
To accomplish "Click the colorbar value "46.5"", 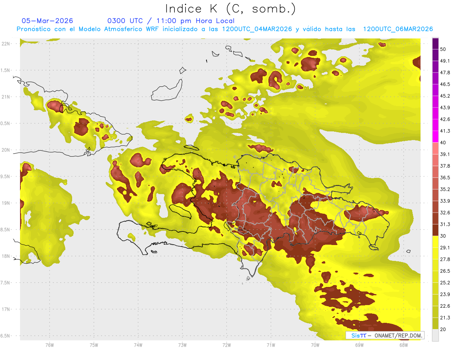I will coord(445,84).
